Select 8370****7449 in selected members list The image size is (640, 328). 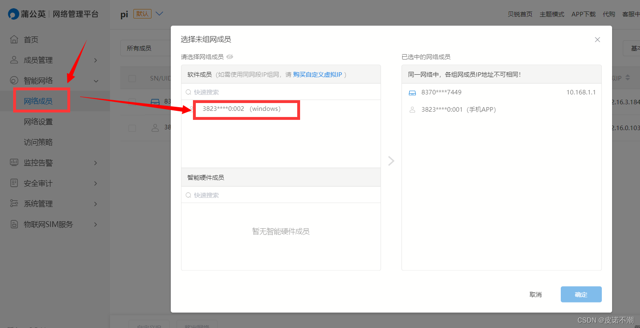pos(441,92)
